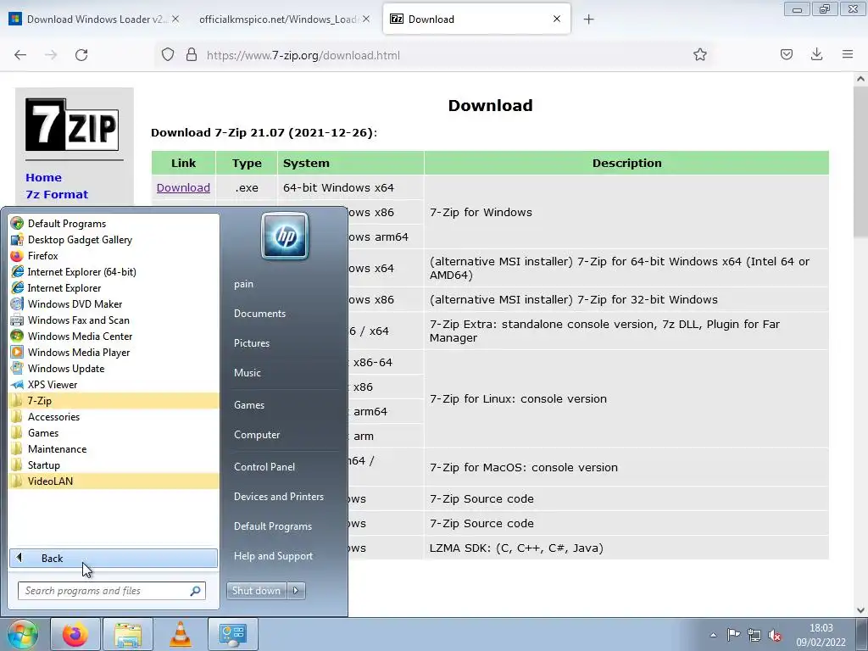The height and width of the screenshot is (651, 868).
Task: Open Default Programs in the right pane
Action: (273, 526)
